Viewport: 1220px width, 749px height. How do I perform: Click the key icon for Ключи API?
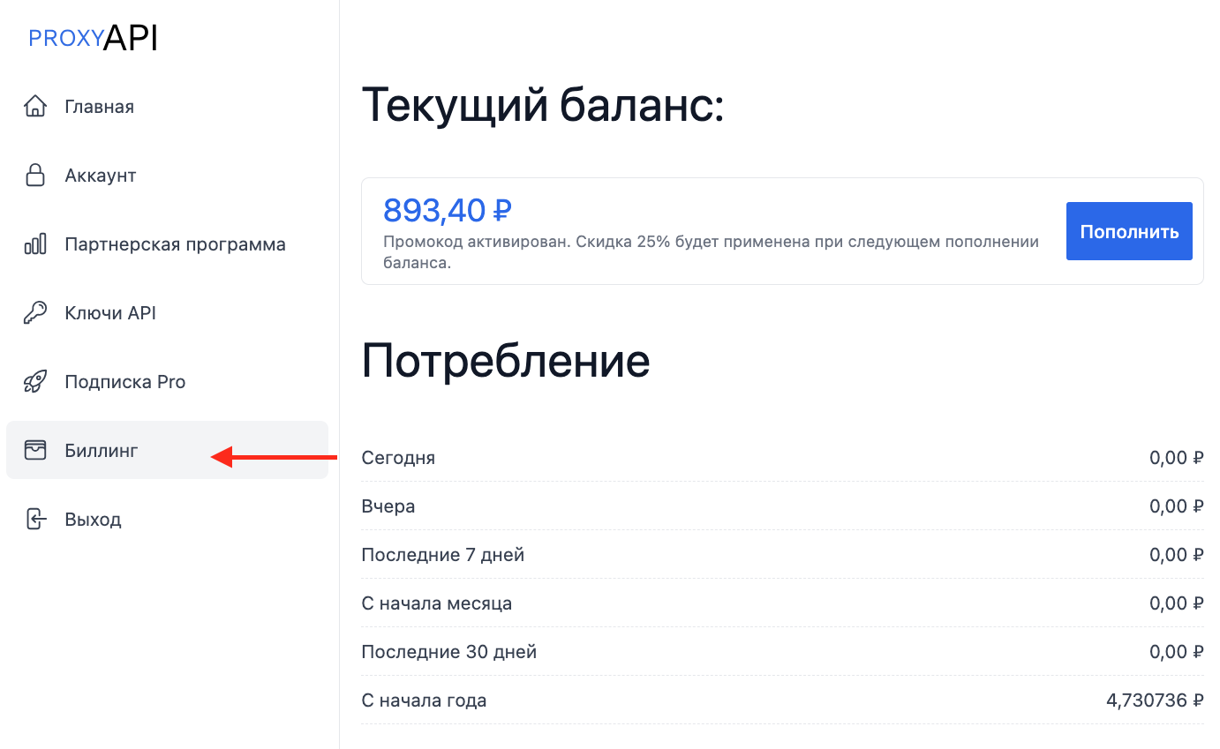pos(34,313)
